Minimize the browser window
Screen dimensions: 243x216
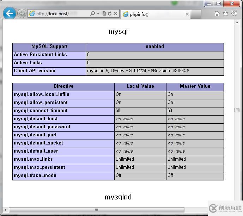(x=209, y=4)
